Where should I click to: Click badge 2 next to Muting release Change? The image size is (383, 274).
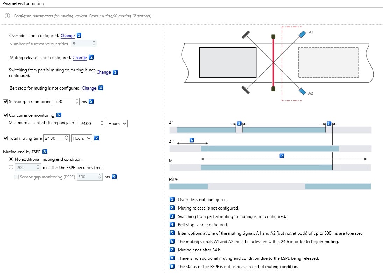[91, 57]
